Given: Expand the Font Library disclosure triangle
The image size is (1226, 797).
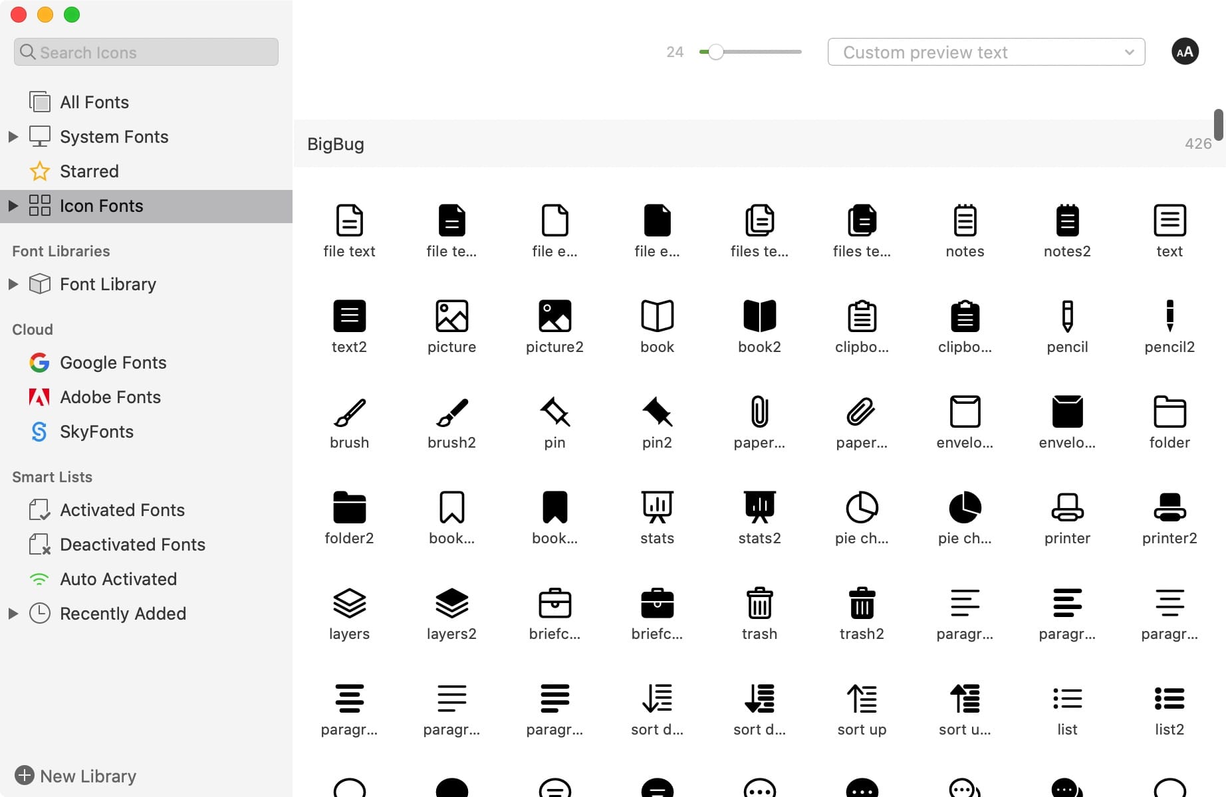Looking at the screenshot, I should (x=13, y=284).
